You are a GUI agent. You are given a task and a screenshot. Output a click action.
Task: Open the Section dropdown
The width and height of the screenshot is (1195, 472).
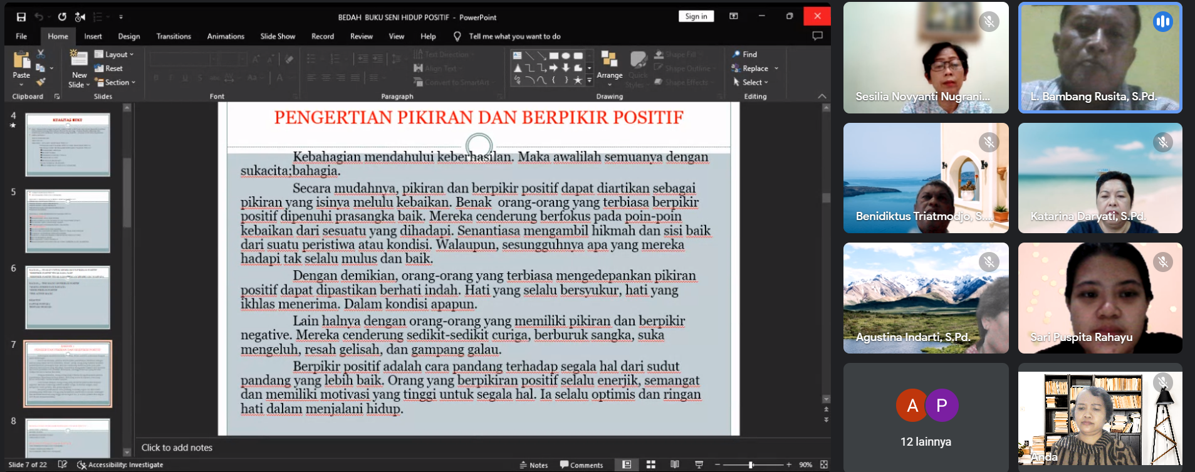click(x=115, y=82)
